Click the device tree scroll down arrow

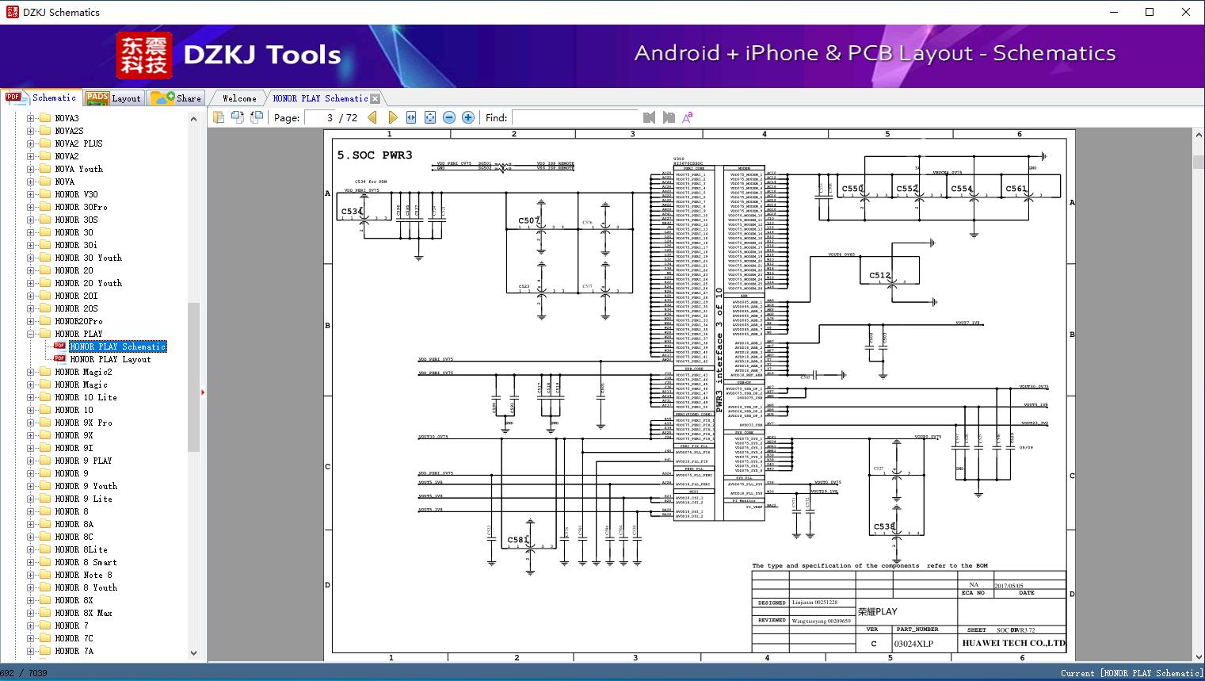193,652
